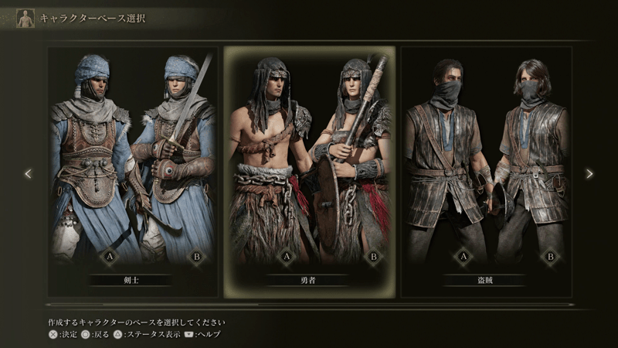Show next classes with right arrow
This screenshot has width=618, height=348.
[589, 173]
